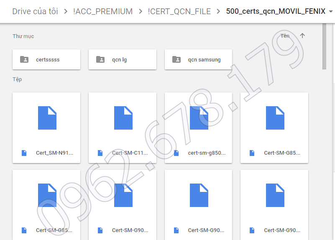Image resolution: width=335 pixels, height=240 pixels.
Task: Click the Tên sort field label
Action: coord(285,36)
